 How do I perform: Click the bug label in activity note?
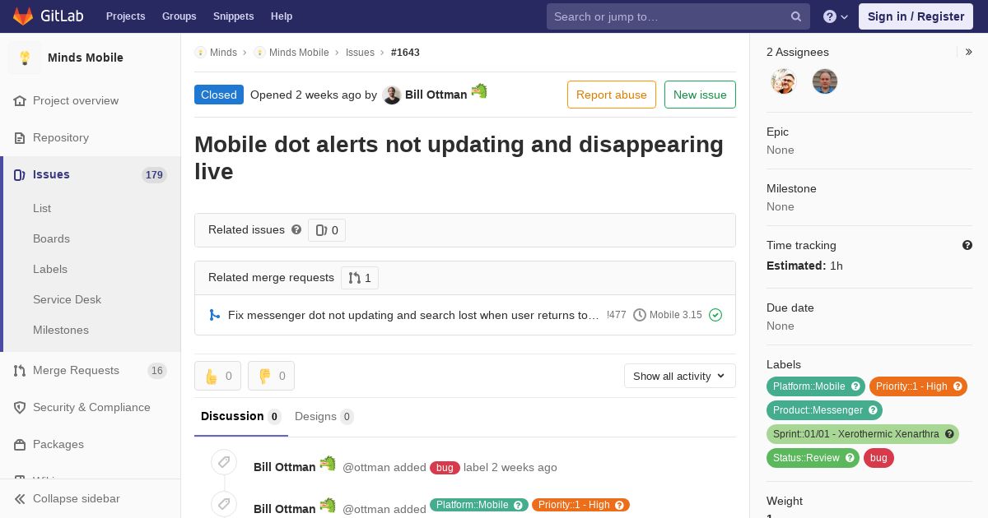pos(445,468)
